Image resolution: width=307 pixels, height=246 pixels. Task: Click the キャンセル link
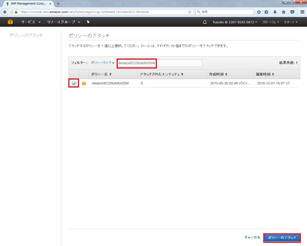tap(252, 237)
